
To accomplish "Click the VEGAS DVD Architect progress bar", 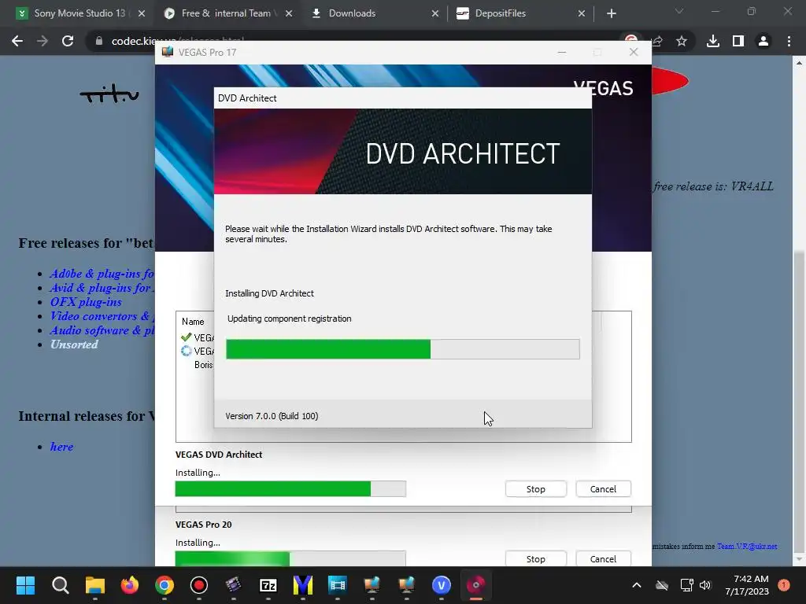I will click(x=290, y=489).
